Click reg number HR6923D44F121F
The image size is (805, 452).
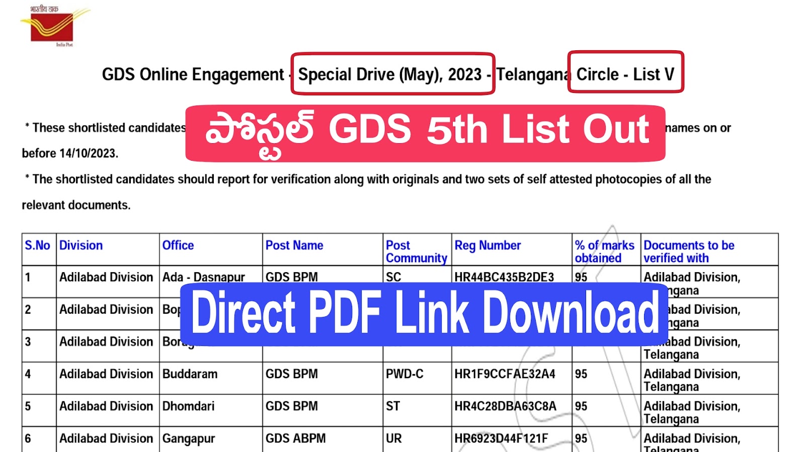(x=501, y=438)
